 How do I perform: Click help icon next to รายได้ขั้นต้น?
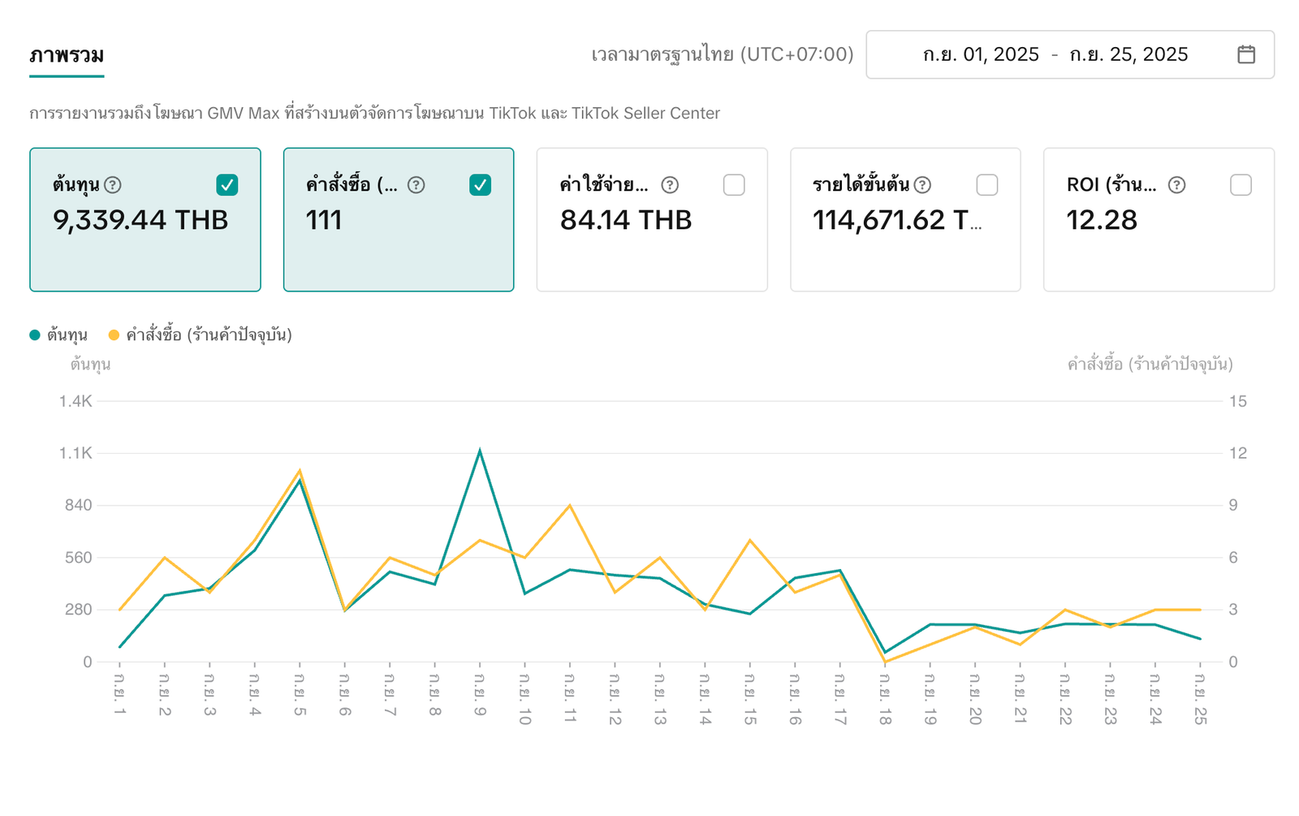922,185
